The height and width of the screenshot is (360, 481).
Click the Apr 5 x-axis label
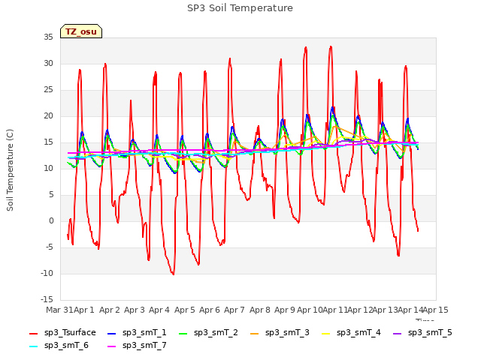(x=184, y=310)
